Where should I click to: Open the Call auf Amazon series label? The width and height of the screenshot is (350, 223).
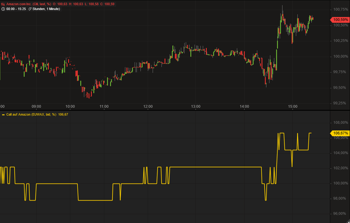[x=31, y=114]
